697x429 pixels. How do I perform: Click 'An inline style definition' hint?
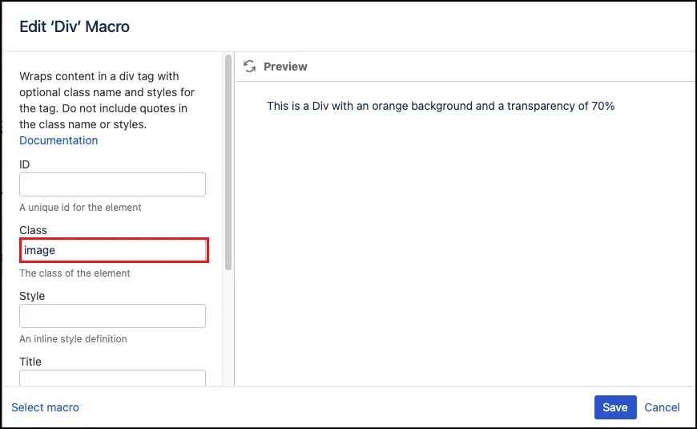(x=73, y=338)
